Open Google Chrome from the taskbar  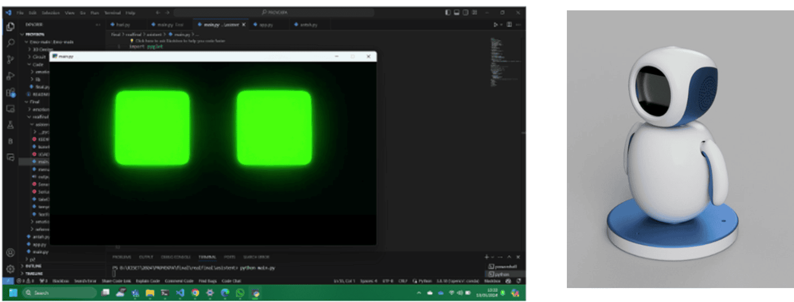[196, 293]
